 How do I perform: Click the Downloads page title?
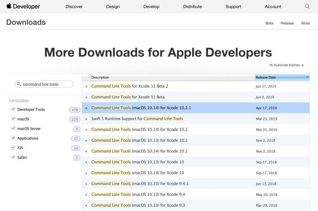(26, 22)
